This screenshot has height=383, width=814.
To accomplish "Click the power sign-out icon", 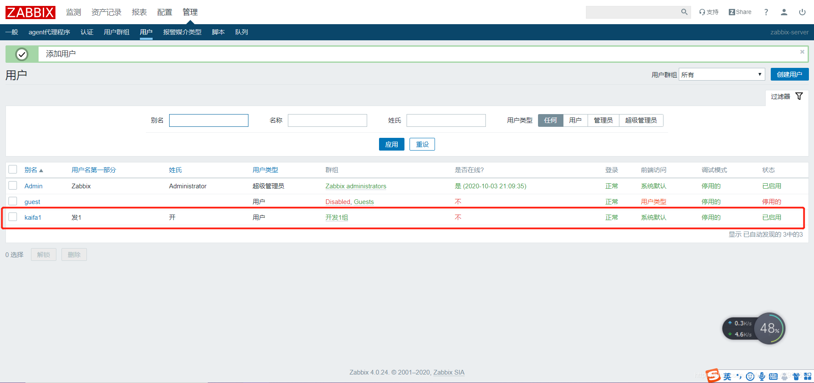I will click(x=802, y=12).
